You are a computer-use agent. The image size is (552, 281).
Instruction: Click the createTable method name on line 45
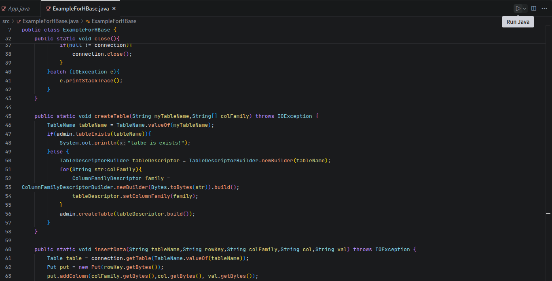tap(112, 116)
